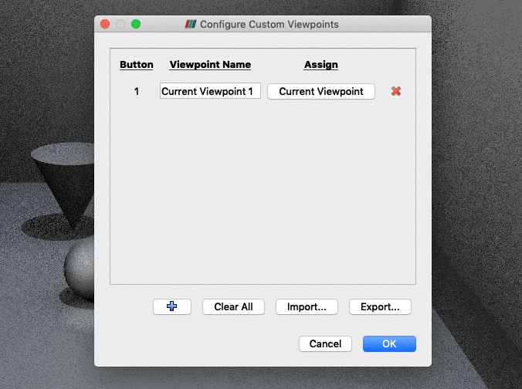Image resolution: width=522 pixels, height=389 pixels.
Task: Focus the Current Viewpoint 1 name field
Action: click(210, 91)
